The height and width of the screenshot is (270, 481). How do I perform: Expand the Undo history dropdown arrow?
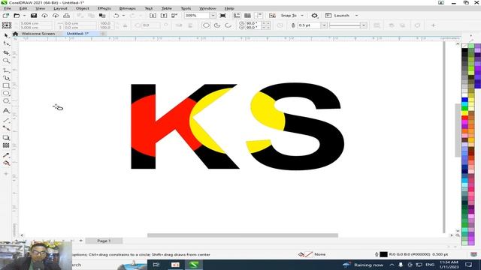pyautogui.click(x=123, y=15)
